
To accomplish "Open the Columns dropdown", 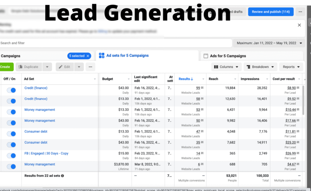I will (x=226, y=67).
